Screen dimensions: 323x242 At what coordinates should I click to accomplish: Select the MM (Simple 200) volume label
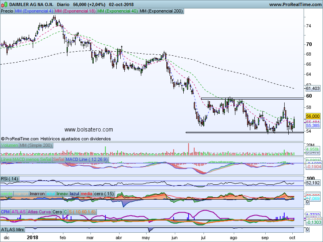tap(36, 145)
